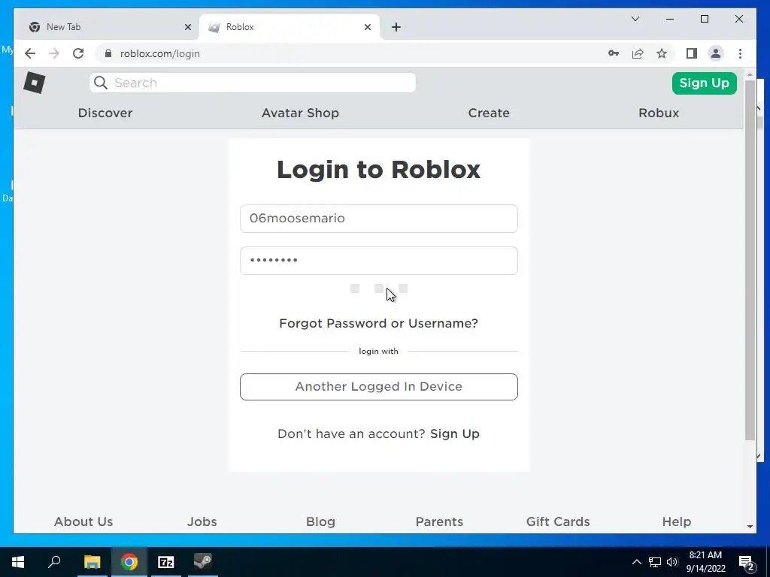Click the browser forward arrow
This screenshot has width=770, height=577.
(x=54, y=53)
